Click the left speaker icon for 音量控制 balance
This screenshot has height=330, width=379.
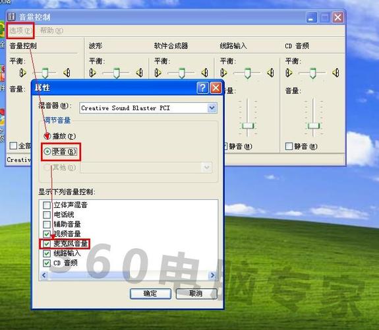[22, 73]
